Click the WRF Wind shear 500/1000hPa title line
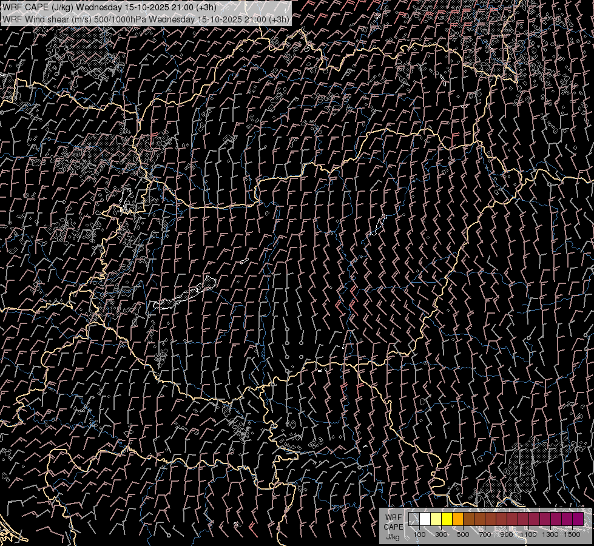The height and width of the screenshot is (546, 594). click(x=146, y=19)
